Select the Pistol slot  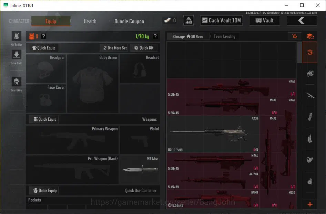(x=140, y=140)
